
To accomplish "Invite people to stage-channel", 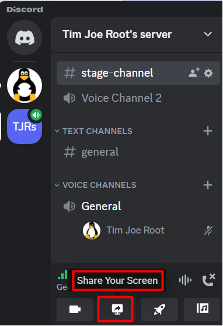I will [x=194, y=73].
